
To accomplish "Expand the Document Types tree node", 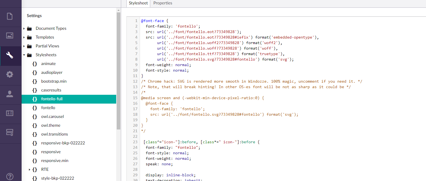I will [x=24, y=28].
